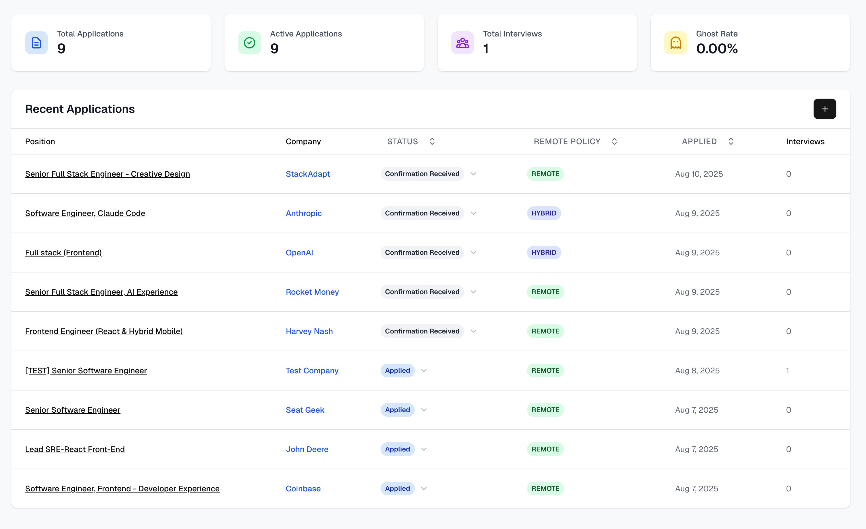This screenshot has height=529, width=866.
Task: Click the HYBRID badge on the OpenAI row
Action: tap(544, 252)
